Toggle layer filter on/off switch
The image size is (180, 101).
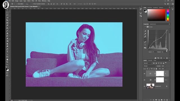click(x=166, y=63)
